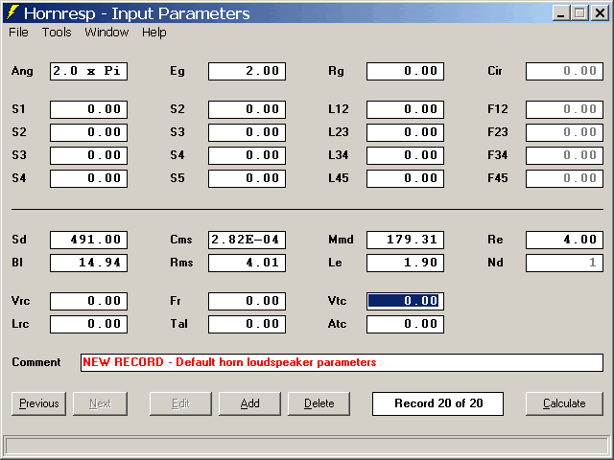Click the highlighted Vtc input field

(405, 301)
